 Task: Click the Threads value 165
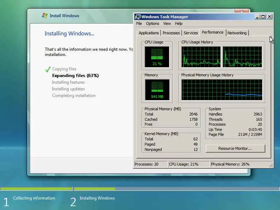pos(259,119)
